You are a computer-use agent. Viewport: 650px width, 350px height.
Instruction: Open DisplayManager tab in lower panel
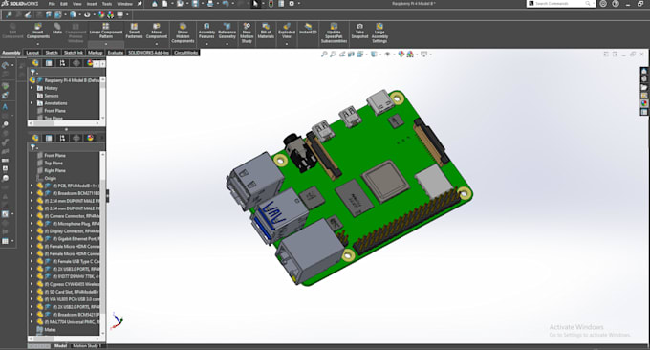coord(90,138)
